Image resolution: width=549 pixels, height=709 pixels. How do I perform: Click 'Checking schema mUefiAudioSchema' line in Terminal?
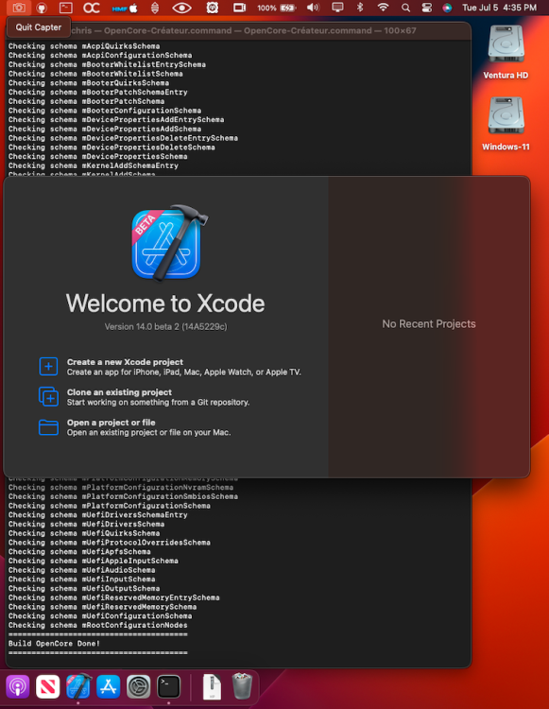pos(82,570)
